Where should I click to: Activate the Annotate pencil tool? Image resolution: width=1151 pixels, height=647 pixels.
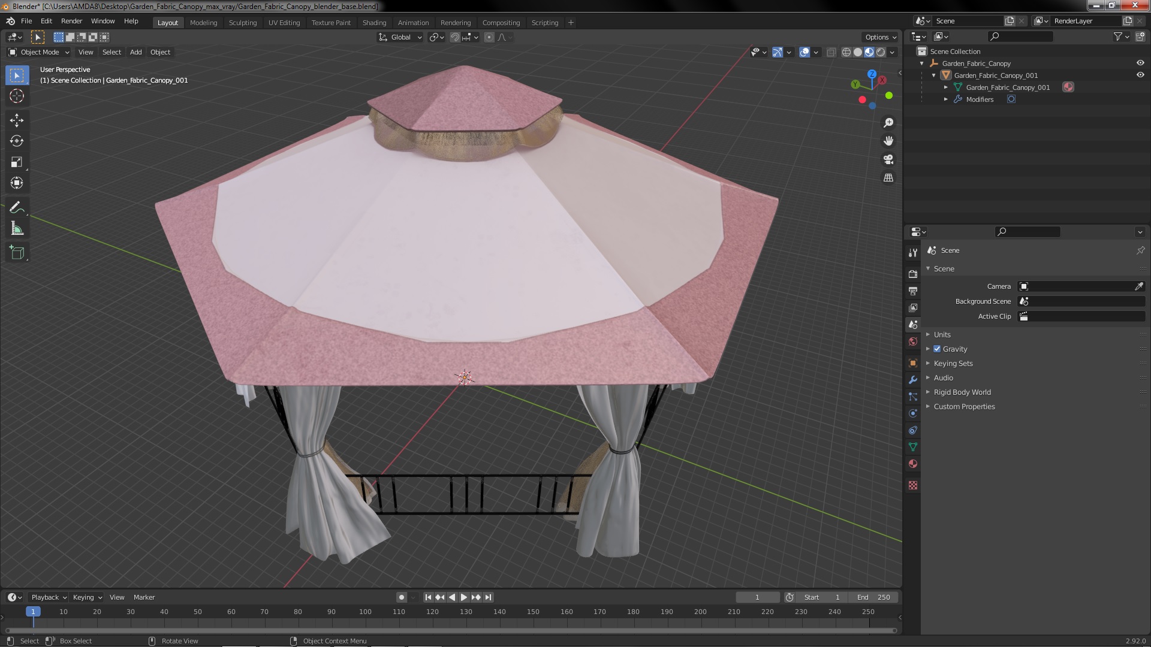coord(17,207)
